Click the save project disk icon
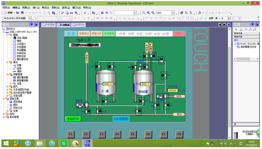The width and height of the screenshot is (262, 149). [x=22, y=13]
